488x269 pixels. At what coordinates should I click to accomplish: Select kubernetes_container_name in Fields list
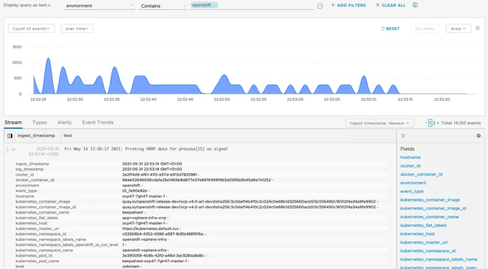(429, 217)
